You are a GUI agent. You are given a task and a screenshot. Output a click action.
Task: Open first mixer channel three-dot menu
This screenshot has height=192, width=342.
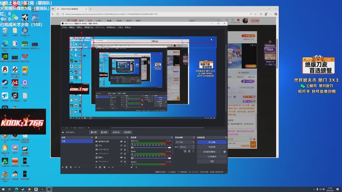pyautogui.click(x=132, y=144)
